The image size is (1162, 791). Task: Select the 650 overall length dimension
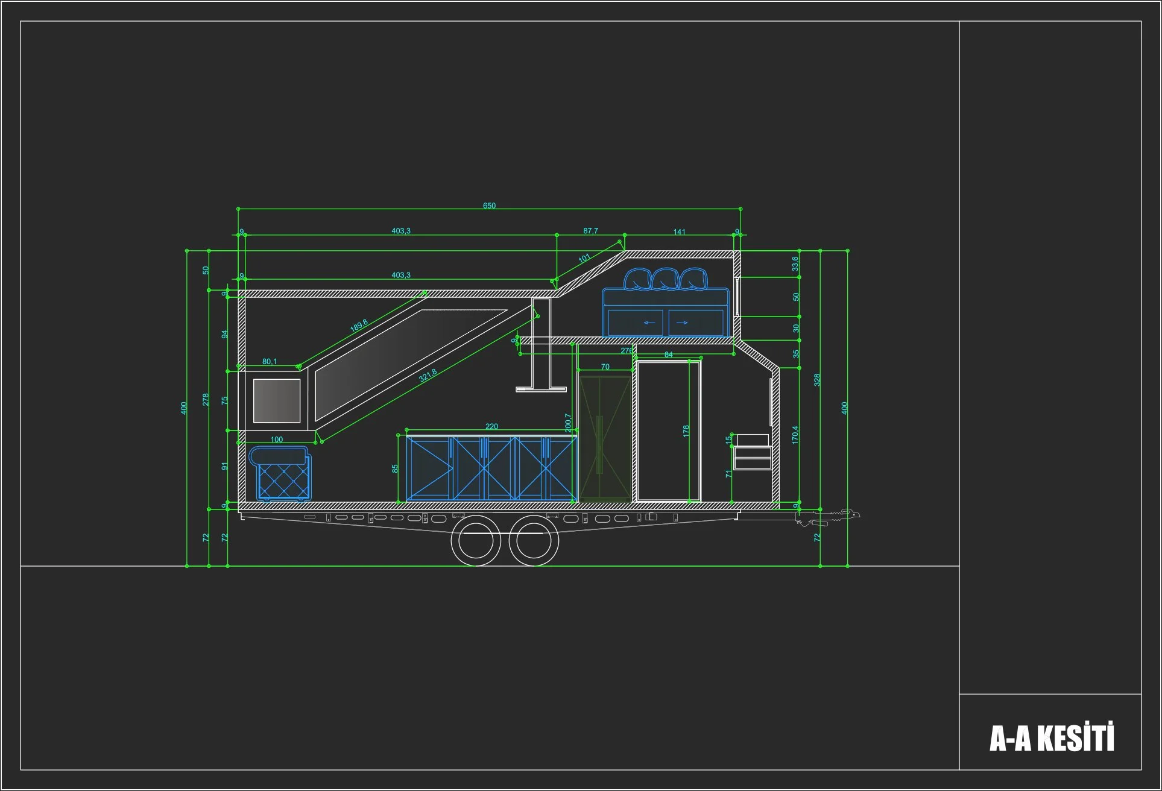pos(489,206)
